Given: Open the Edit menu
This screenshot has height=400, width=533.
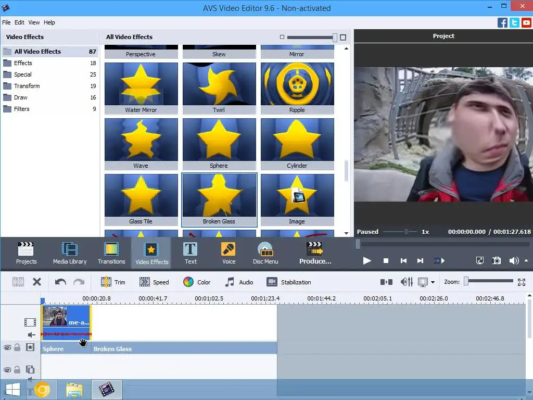Looking at the screenshot, I should pyautogui.click(x=19, y=22).
